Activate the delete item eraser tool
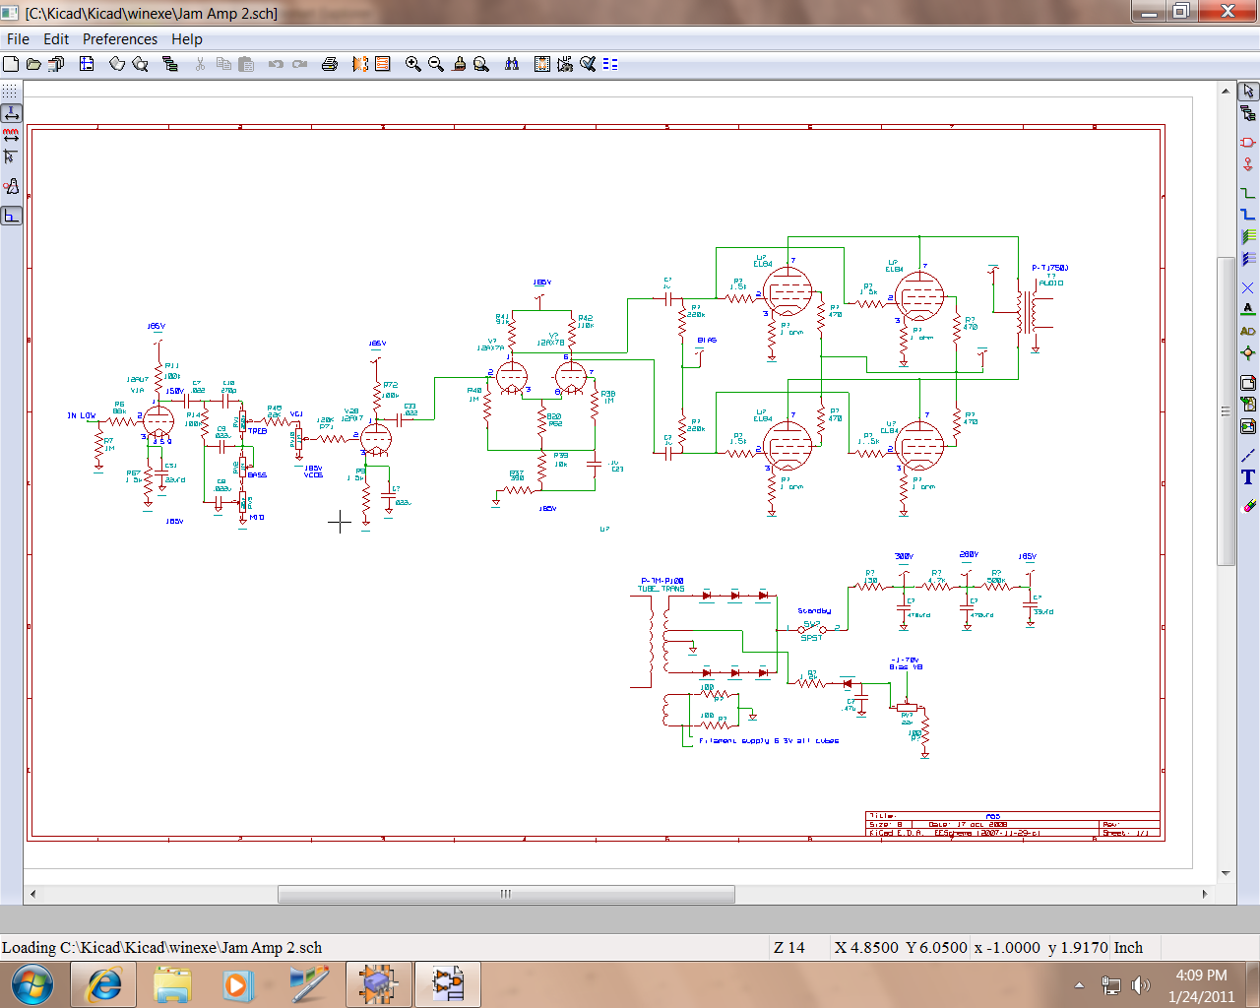Screen dimensions: 1260x1008 click(1248, 505)
